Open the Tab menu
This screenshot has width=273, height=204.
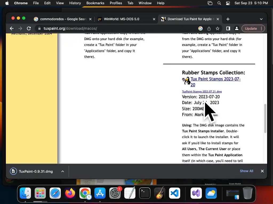(130, 3)
